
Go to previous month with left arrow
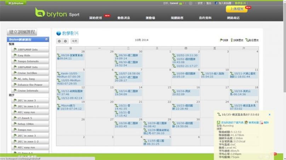(59, 41)
